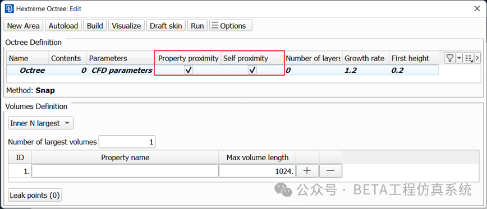Click the filter funnel icon
The height and width of the screenshot is (209, 487).
pyautogui.click(x=449, y=58)
